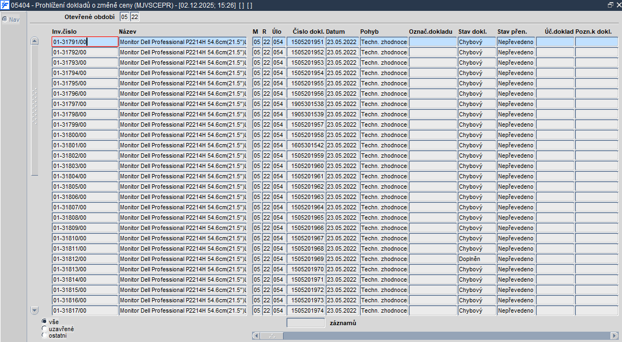Screen dimensions: 622x342
Task: Select the 'ostatní' filter radio button
Action: click(44, 335)
